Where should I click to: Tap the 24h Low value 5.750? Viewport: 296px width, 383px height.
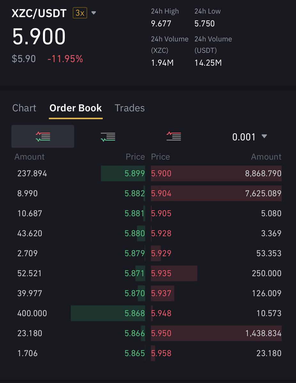[205, 24]
